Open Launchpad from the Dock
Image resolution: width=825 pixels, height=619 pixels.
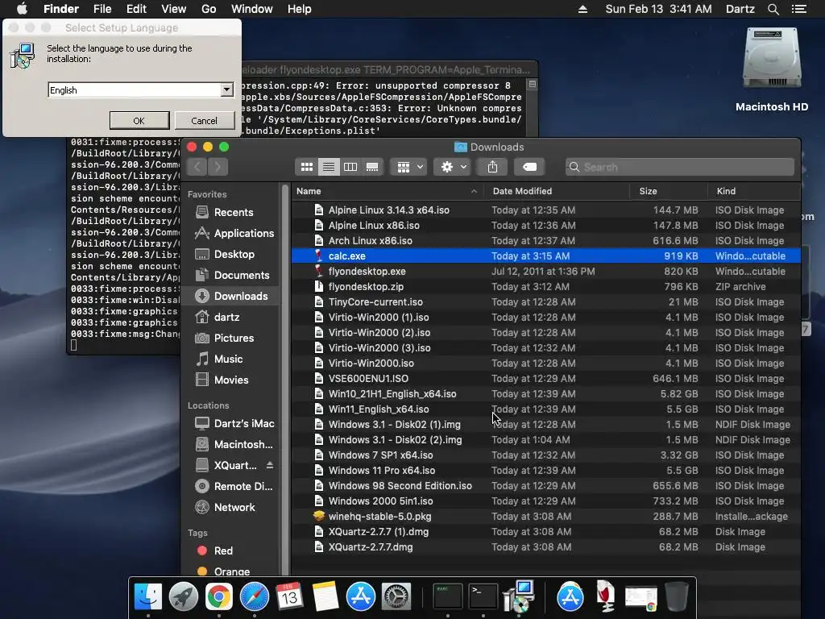[x=184, y=597]
